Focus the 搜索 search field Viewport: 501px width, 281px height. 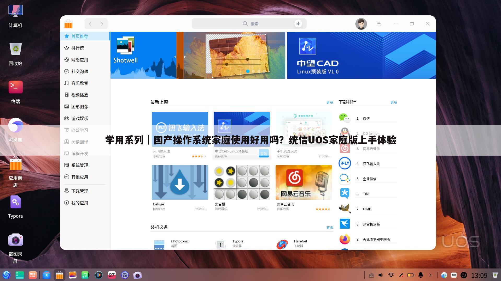click(x=249, y=23)
